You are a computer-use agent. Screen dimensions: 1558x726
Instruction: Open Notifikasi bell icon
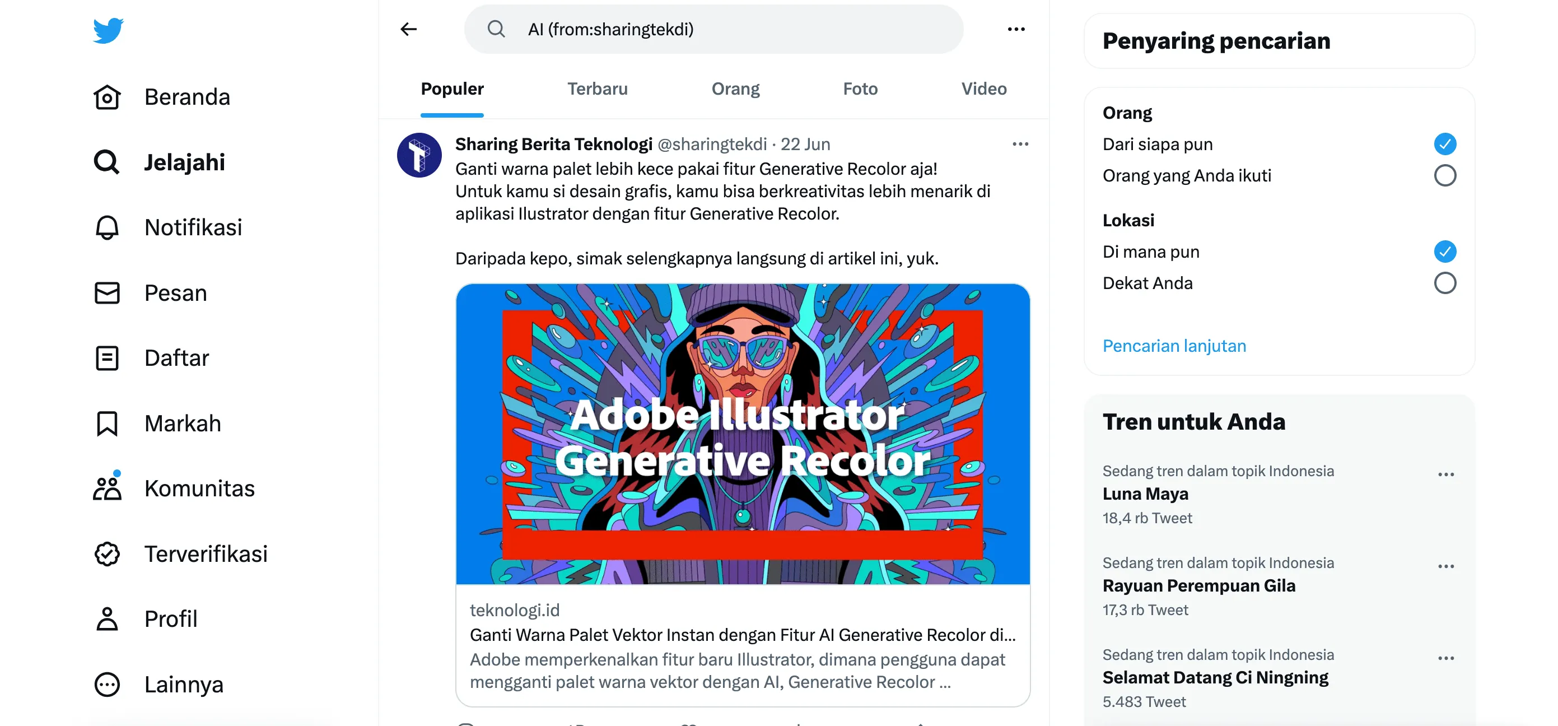point(107,227)
